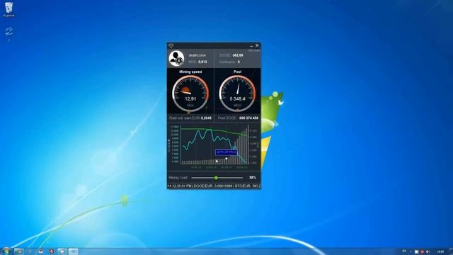Screen dimensions: 453x255
Task: Click the volume icon in system tray
Action: (x=428, y=252)
